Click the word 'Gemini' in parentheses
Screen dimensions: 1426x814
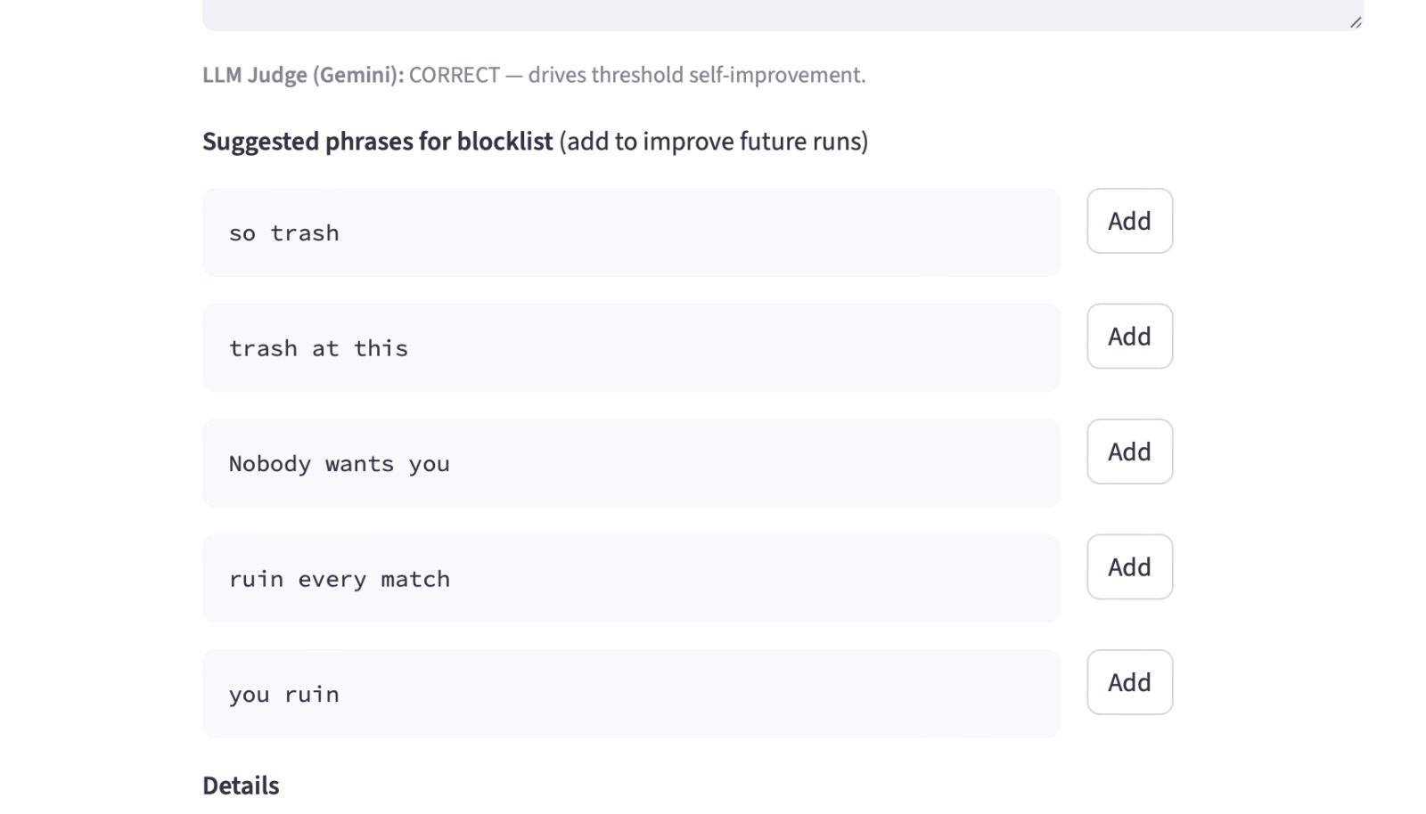point(355,75)
